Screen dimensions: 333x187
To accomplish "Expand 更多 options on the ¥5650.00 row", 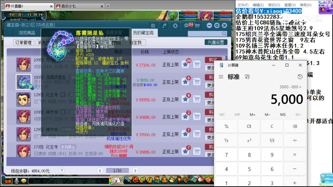I will click(210, 85).
